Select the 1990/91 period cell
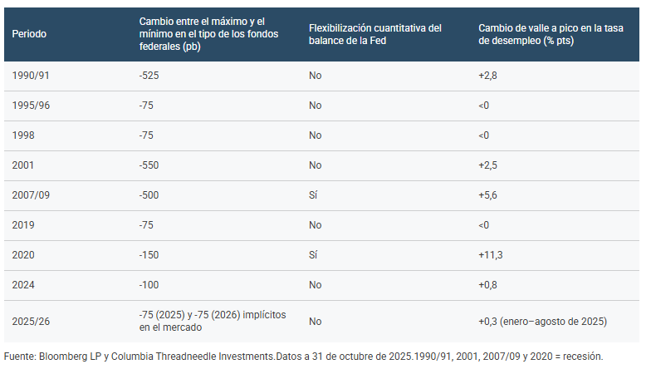 coord(32,76)
